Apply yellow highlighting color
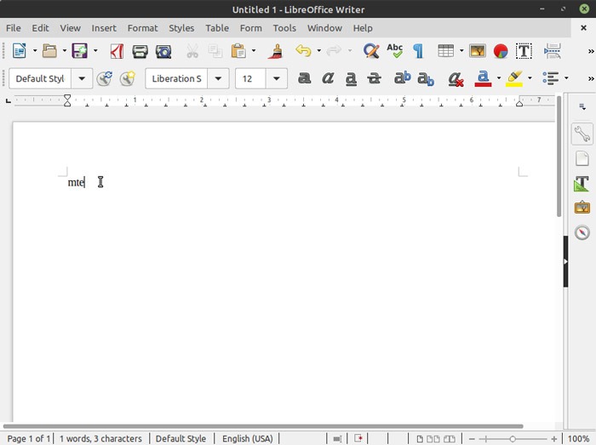Image resolution: width=596 pixels, height=445 pixels. point(514,78)
